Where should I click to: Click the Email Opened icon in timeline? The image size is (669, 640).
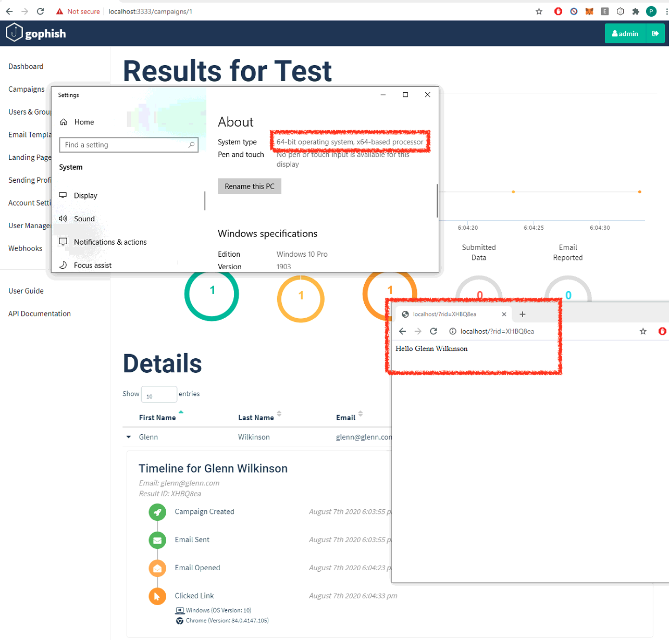[x=157, y=568]
